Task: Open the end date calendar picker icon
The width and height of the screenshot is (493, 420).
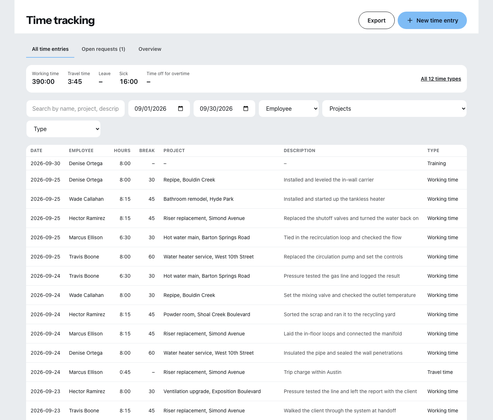Action: 246,109
